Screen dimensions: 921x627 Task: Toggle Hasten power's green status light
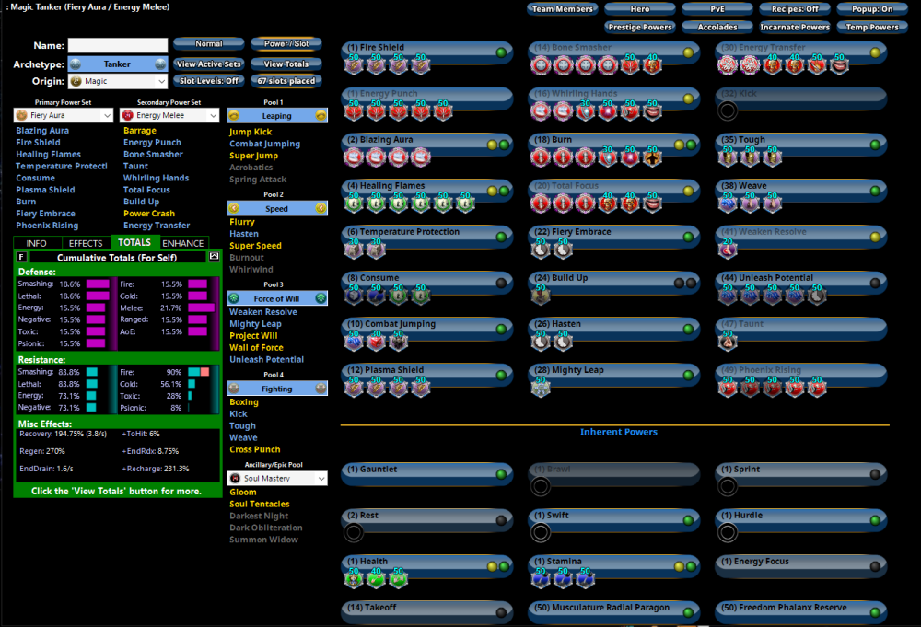688,329
